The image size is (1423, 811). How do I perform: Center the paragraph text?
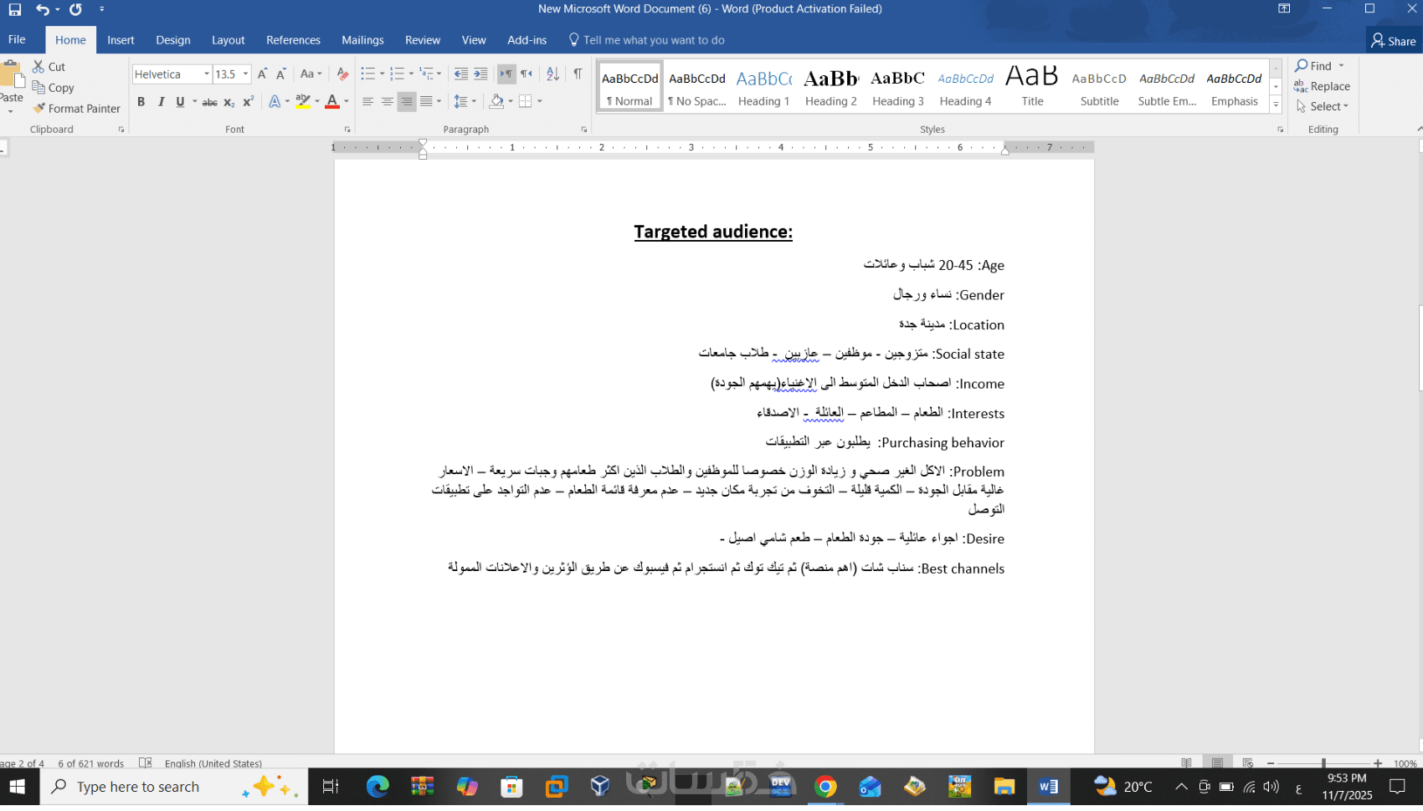pyautogui.click(x=387, y=102)
